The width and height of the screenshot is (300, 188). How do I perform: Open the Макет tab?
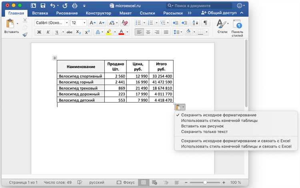pyautogui.click(x=126, y=13)
